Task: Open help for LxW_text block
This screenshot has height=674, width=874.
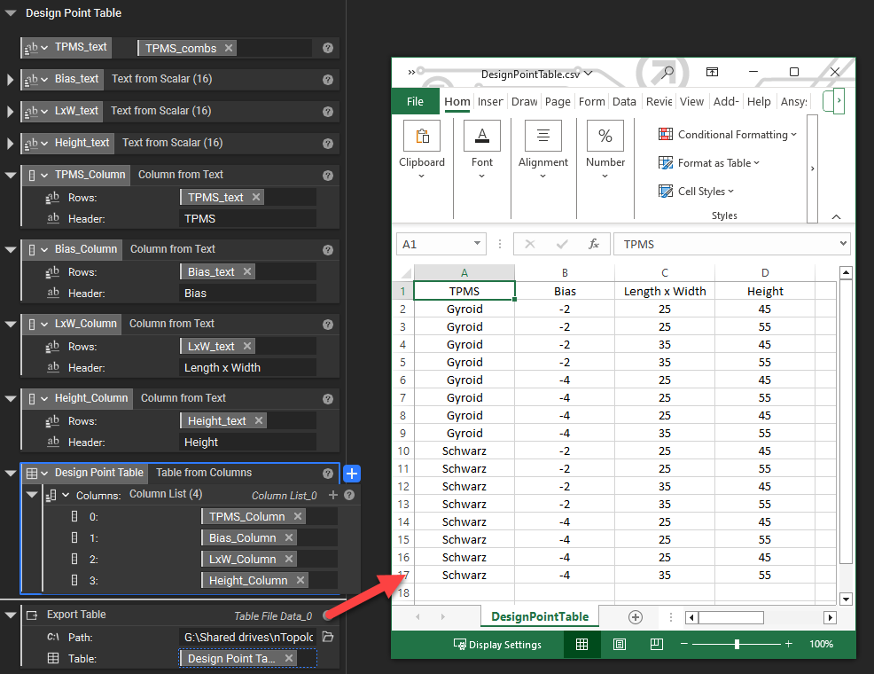Action: tap(328, 112)
